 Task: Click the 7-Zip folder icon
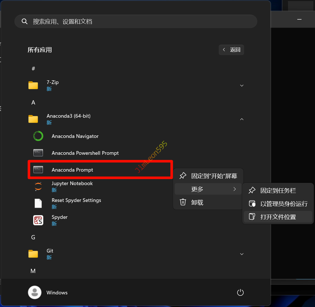[x=33, y=85]
